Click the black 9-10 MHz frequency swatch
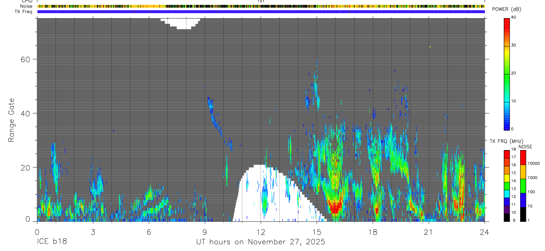The height and width of the screenshot is (251, 545). [507, 217]
